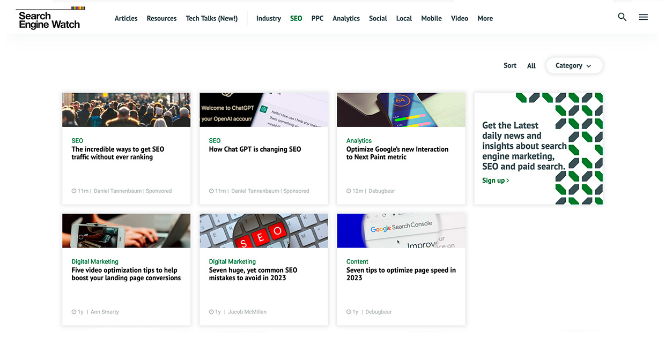Open "How Chat GPT is changing SEO"
The width and height of the screenshot is (665, 338).
255,149
